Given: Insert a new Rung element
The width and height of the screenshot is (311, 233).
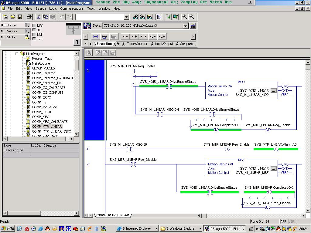Looking at the screenshot, I should tap(95, 37).
